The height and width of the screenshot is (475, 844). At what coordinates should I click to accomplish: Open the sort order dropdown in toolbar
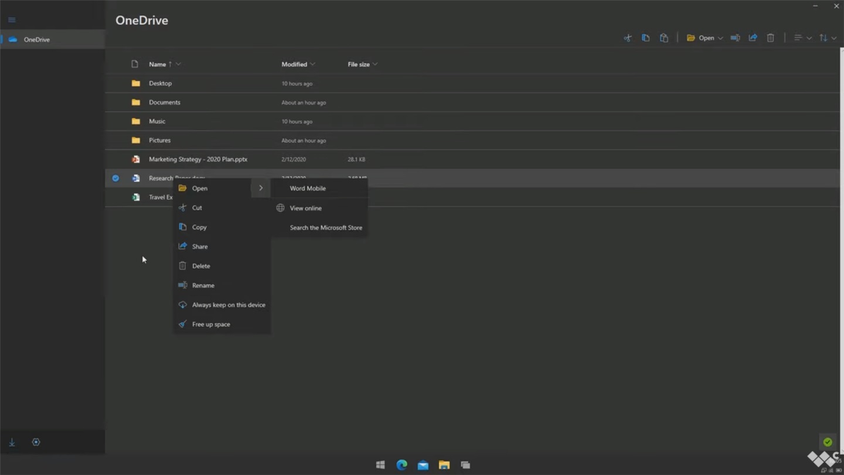pyautogui.click(x=828, y=38)
